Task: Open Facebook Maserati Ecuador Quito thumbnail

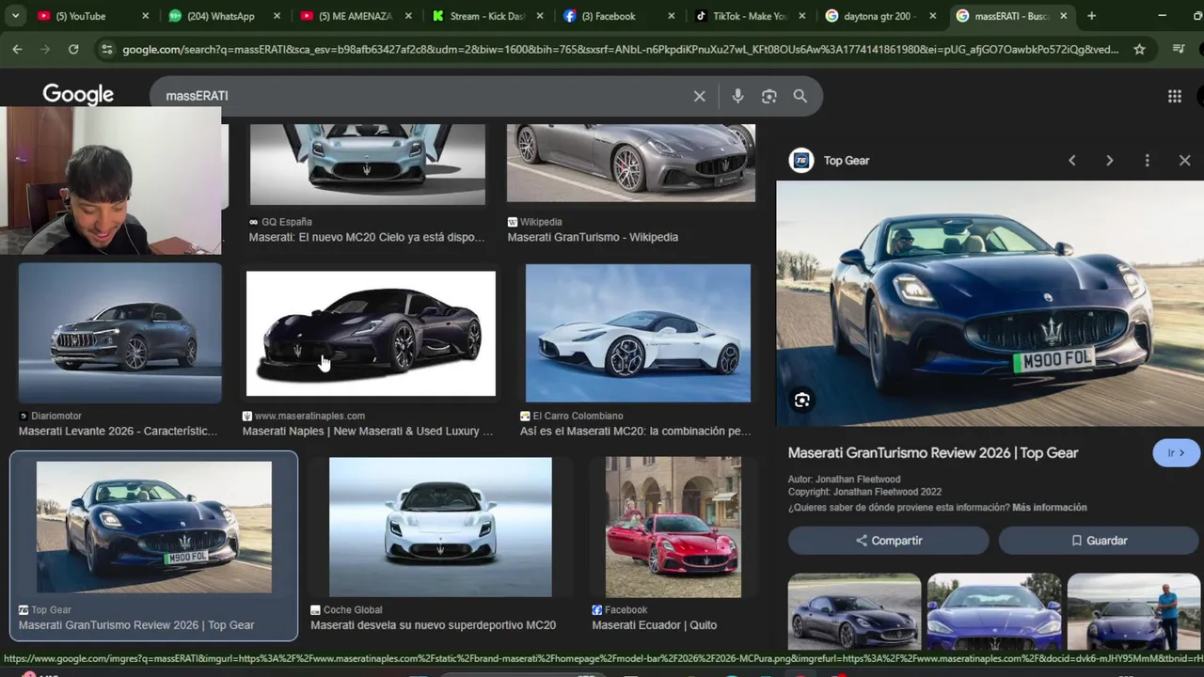Action: point(673,527)
